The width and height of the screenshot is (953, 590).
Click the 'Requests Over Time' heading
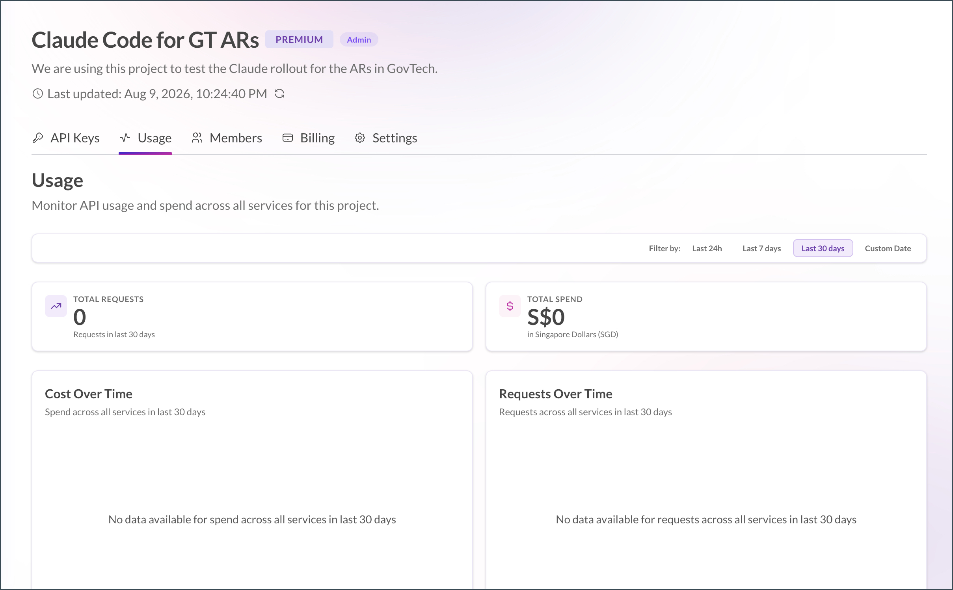pyautogui.click(x=556, y=394)
